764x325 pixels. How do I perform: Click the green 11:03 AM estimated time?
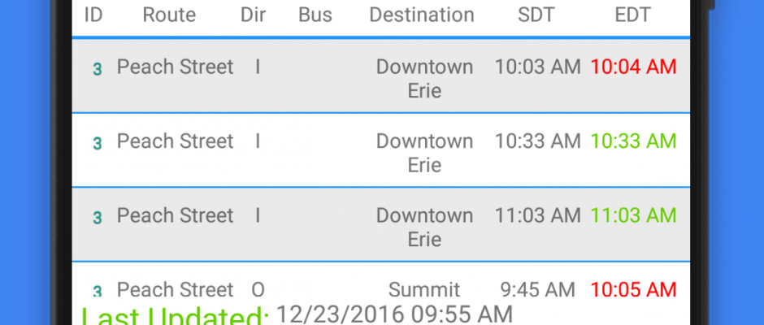click(x=633, y=215)
